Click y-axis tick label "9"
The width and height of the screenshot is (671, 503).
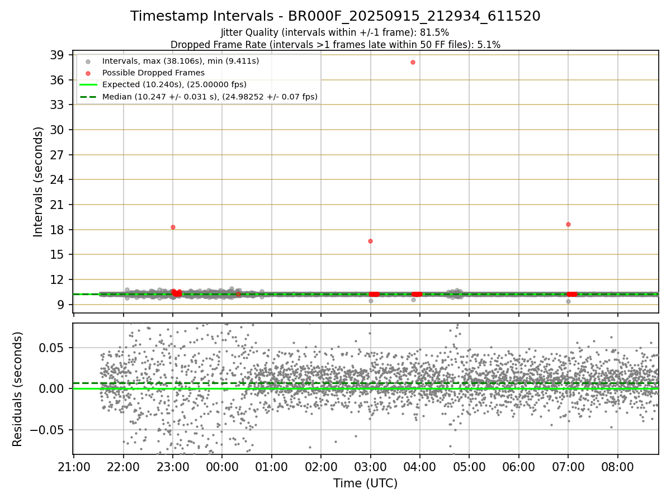tap(60, 305)
